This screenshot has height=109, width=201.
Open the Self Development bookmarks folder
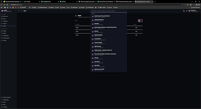[43, 8]
